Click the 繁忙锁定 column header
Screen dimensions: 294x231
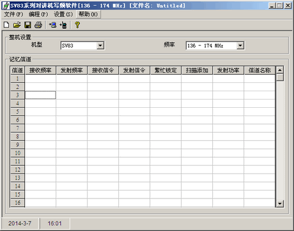click(x=166, y=70)
